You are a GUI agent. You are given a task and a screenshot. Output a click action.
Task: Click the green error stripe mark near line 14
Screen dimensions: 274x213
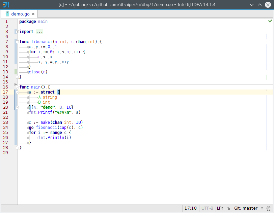[x=267, y=77]
